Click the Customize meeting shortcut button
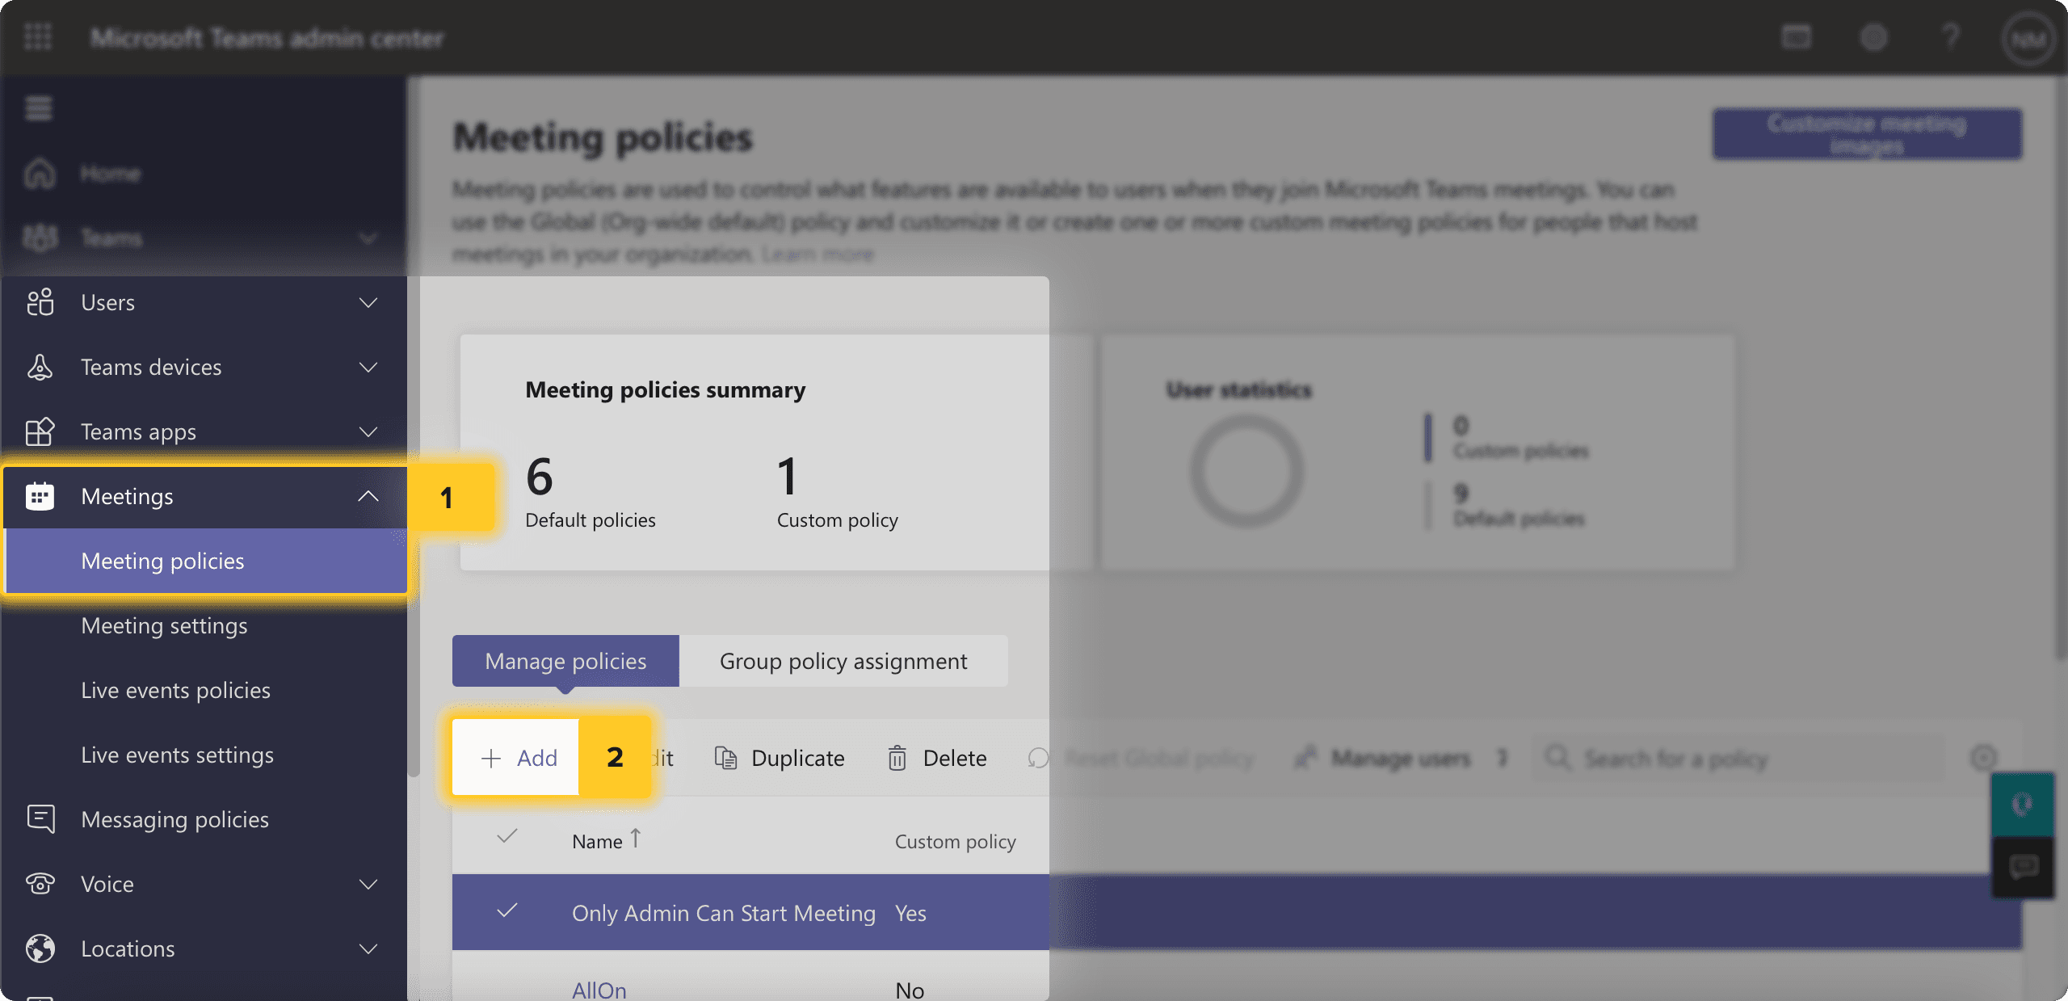This screenshot has width=2068, height=1001. (x=1868, y=132)
